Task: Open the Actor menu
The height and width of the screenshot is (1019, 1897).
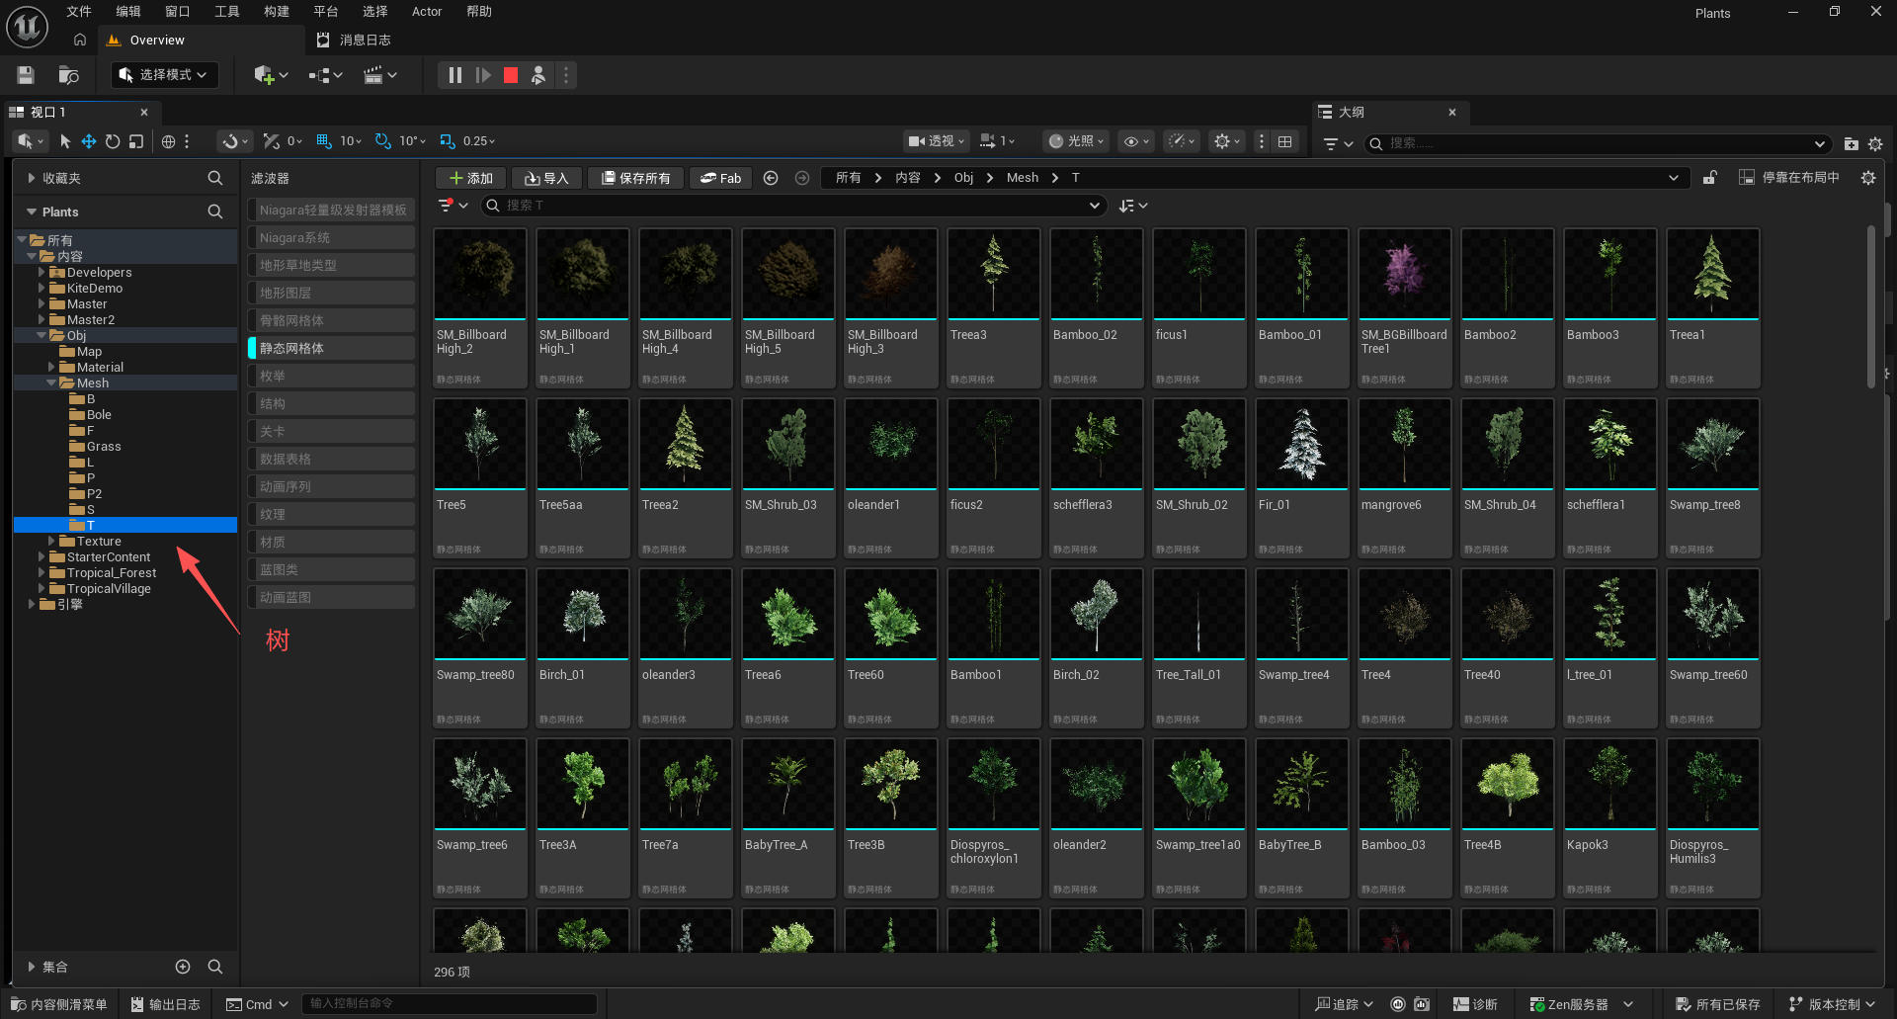Action: [427, 12]
